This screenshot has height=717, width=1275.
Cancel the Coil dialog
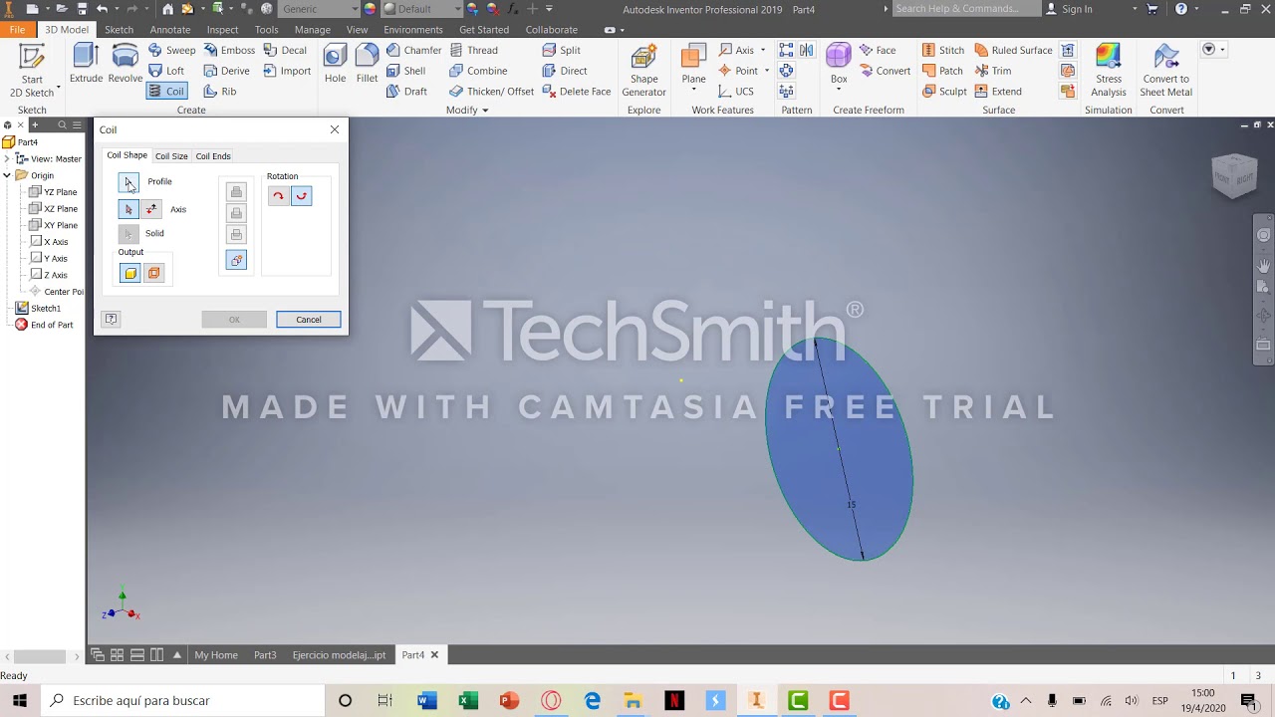[309, 320]
